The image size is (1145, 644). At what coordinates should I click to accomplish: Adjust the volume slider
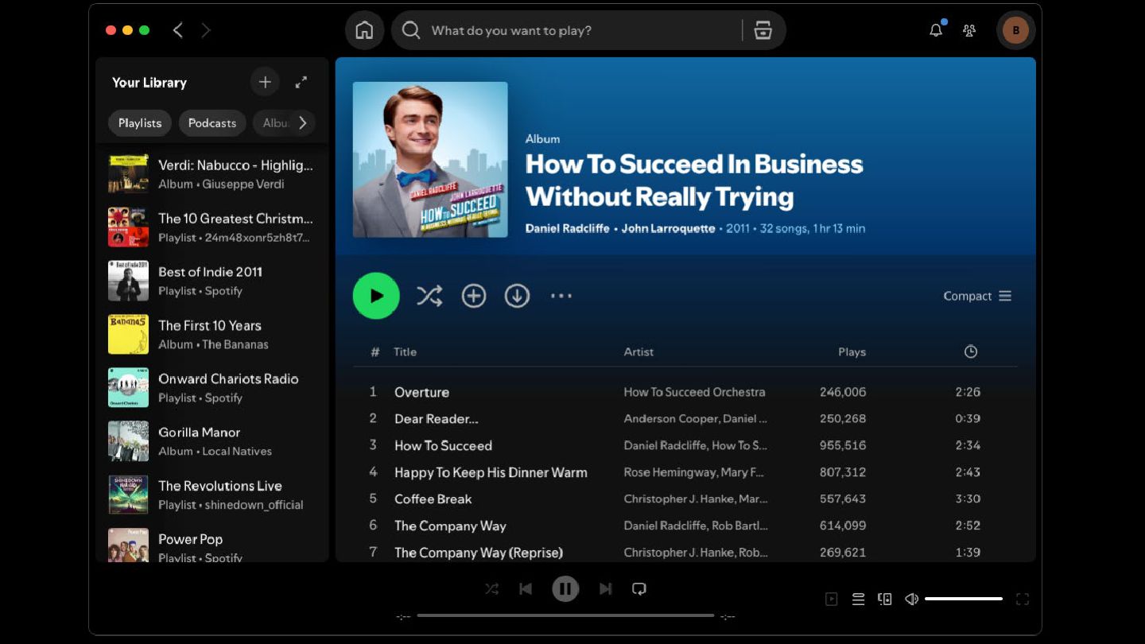coord(964,599)
